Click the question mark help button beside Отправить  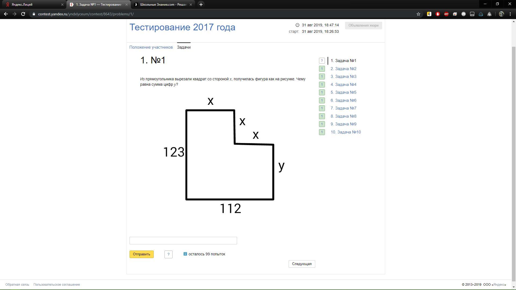(x=168, y=254)
